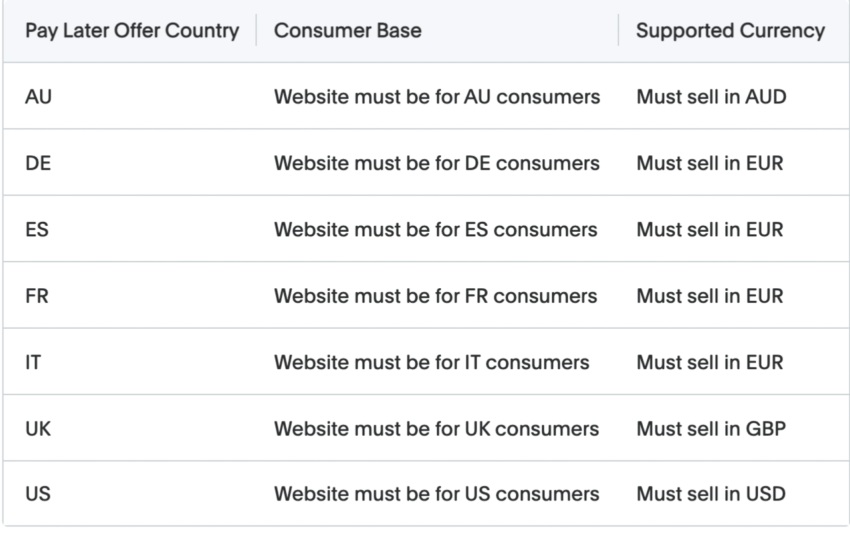Image resolution: width=850 pixels, height=534 pixels.
Task: Click 'Website must be for DE consumers'
Action: tap(436, 163)
